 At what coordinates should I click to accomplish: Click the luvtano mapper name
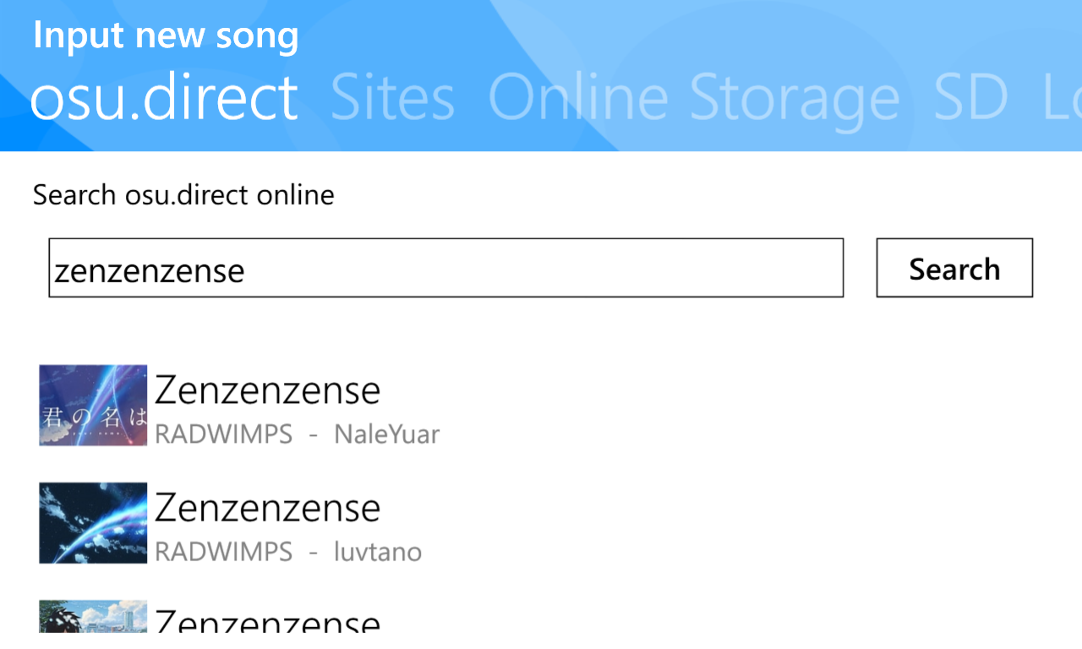[x=378, y=552]
